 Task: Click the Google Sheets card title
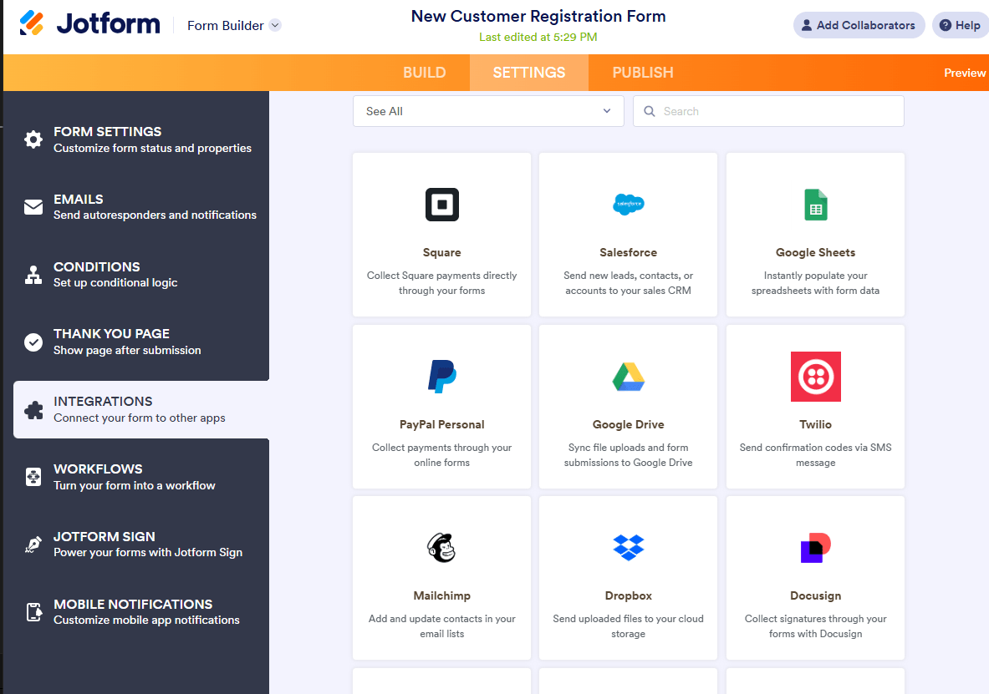point(816,253)
